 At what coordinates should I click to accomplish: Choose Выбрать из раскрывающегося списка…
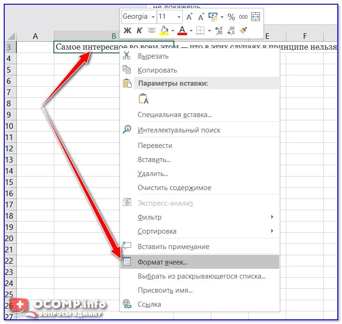point(200,276)
